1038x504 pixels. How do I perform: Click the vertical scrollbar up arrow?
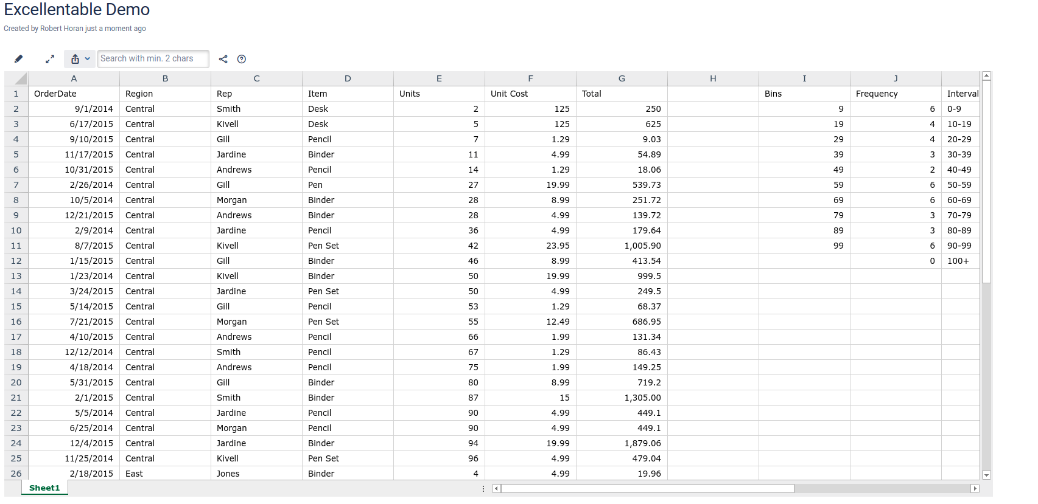click(x=987, y=76)
